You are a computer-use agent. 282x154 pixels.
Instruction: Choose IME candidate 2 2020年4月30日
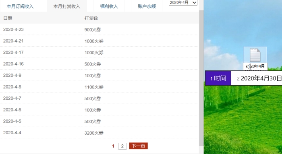click(259, 78)
